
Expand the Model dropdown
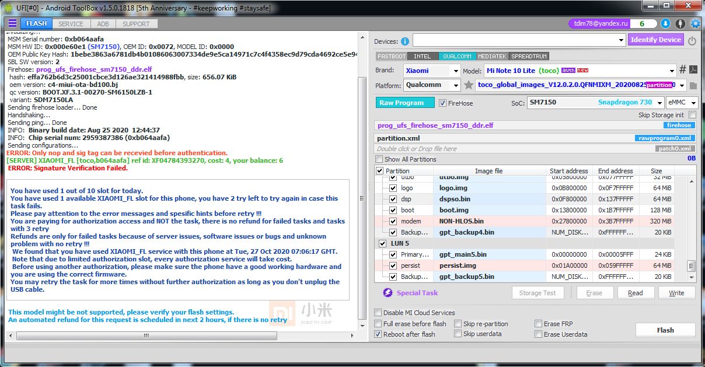point(672,71)
